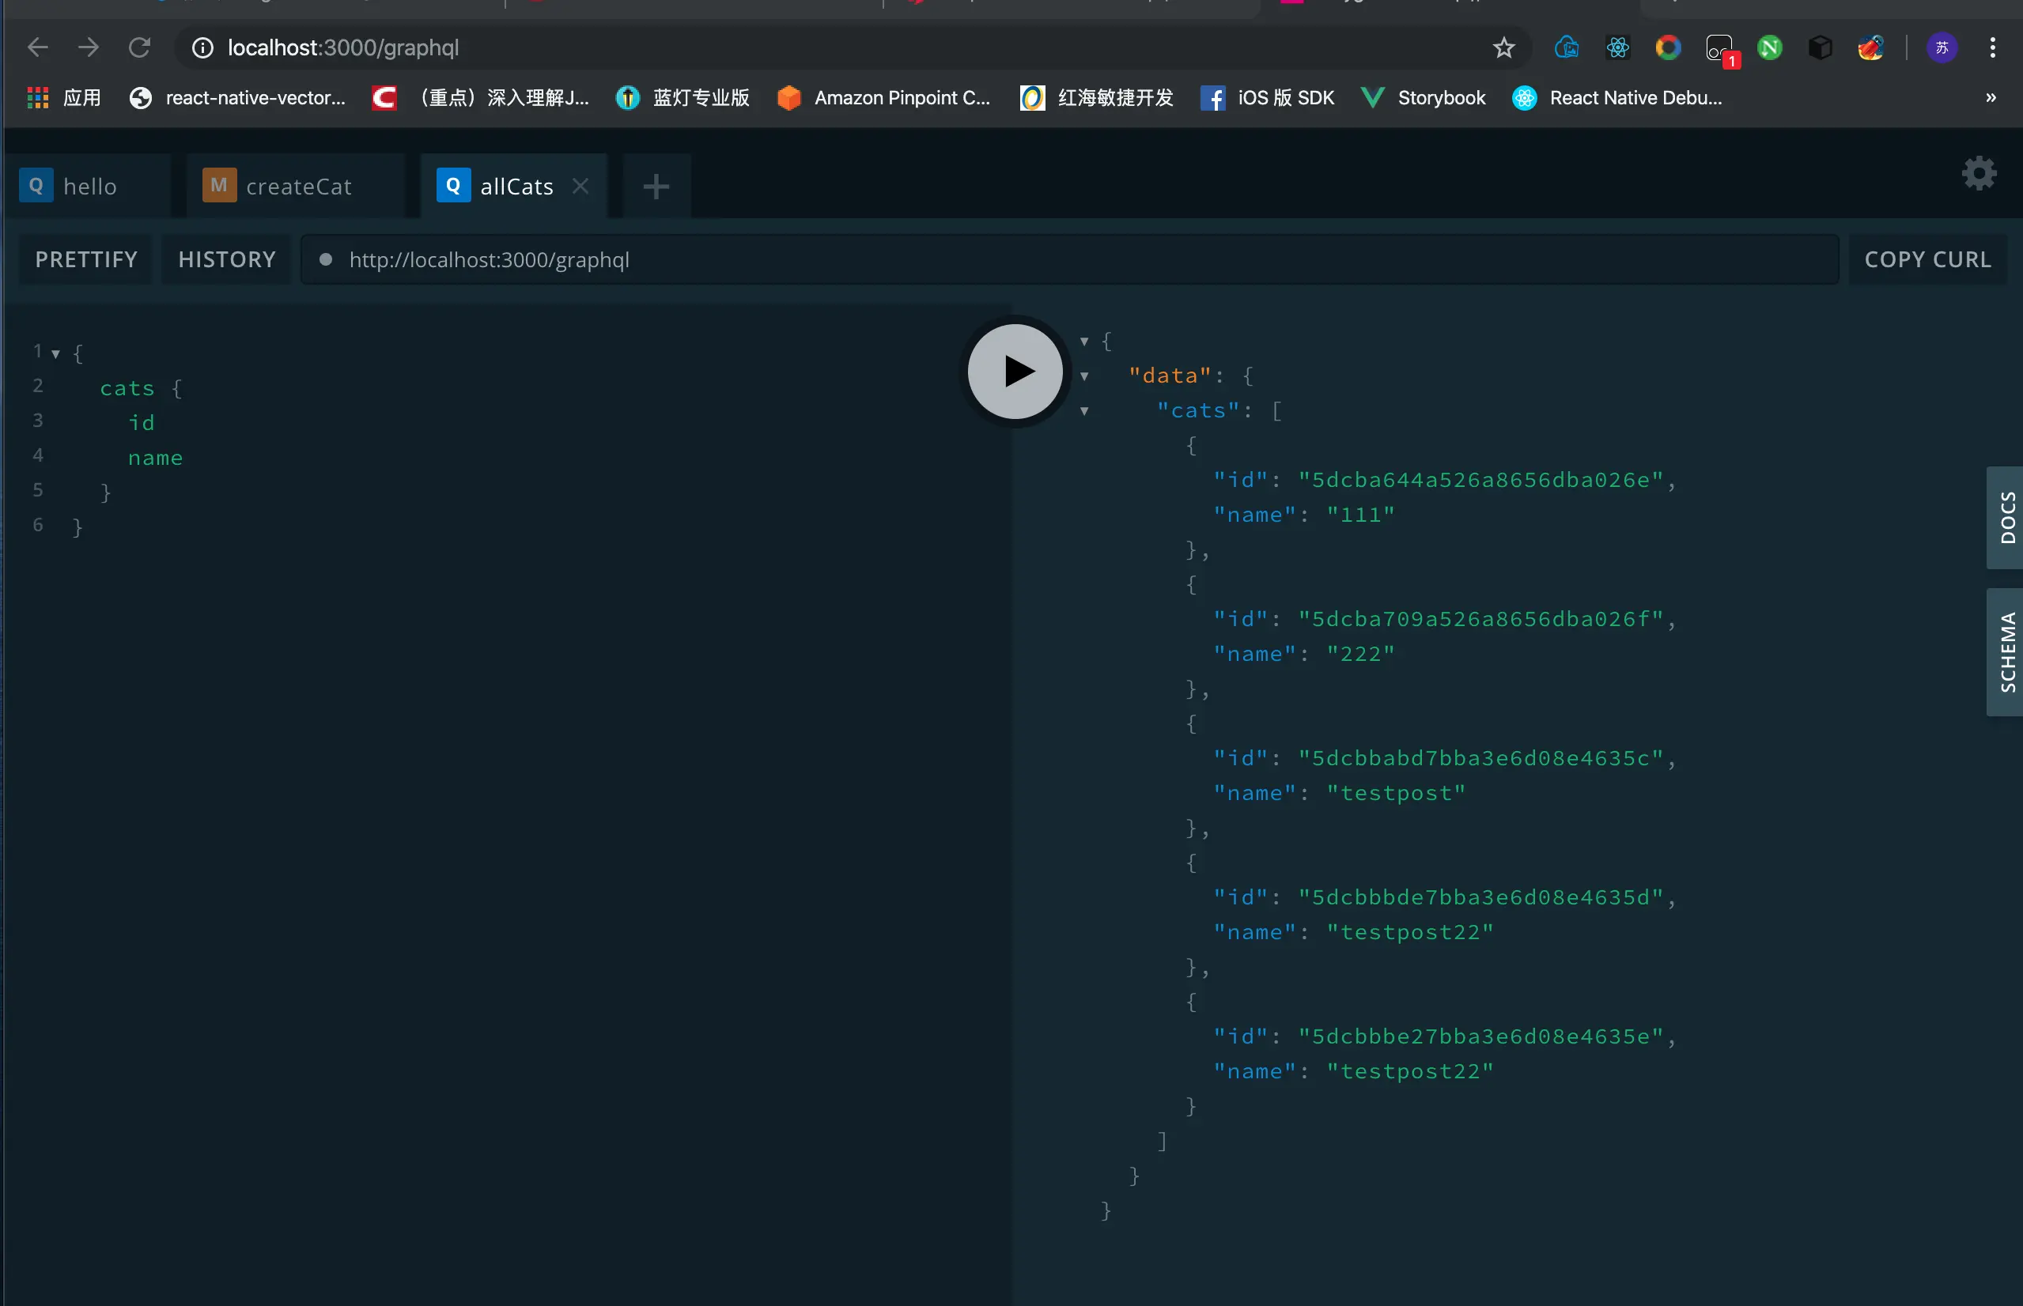Click the site info icon in address bar
The image size is (2023, 1306).
click(202, 47)
